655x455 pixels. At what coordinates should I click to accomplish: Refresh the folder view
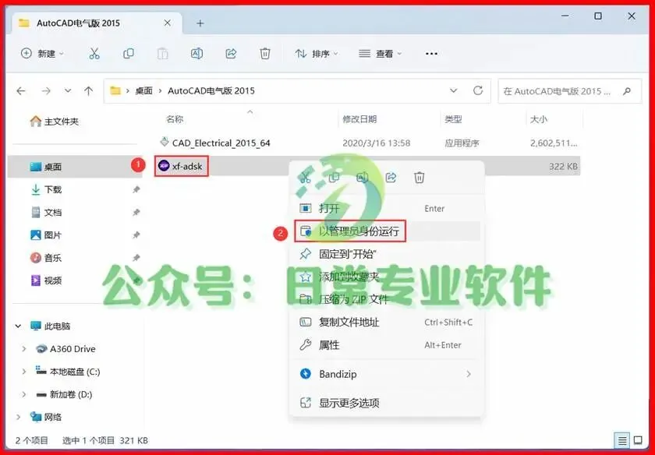(478, 90)
